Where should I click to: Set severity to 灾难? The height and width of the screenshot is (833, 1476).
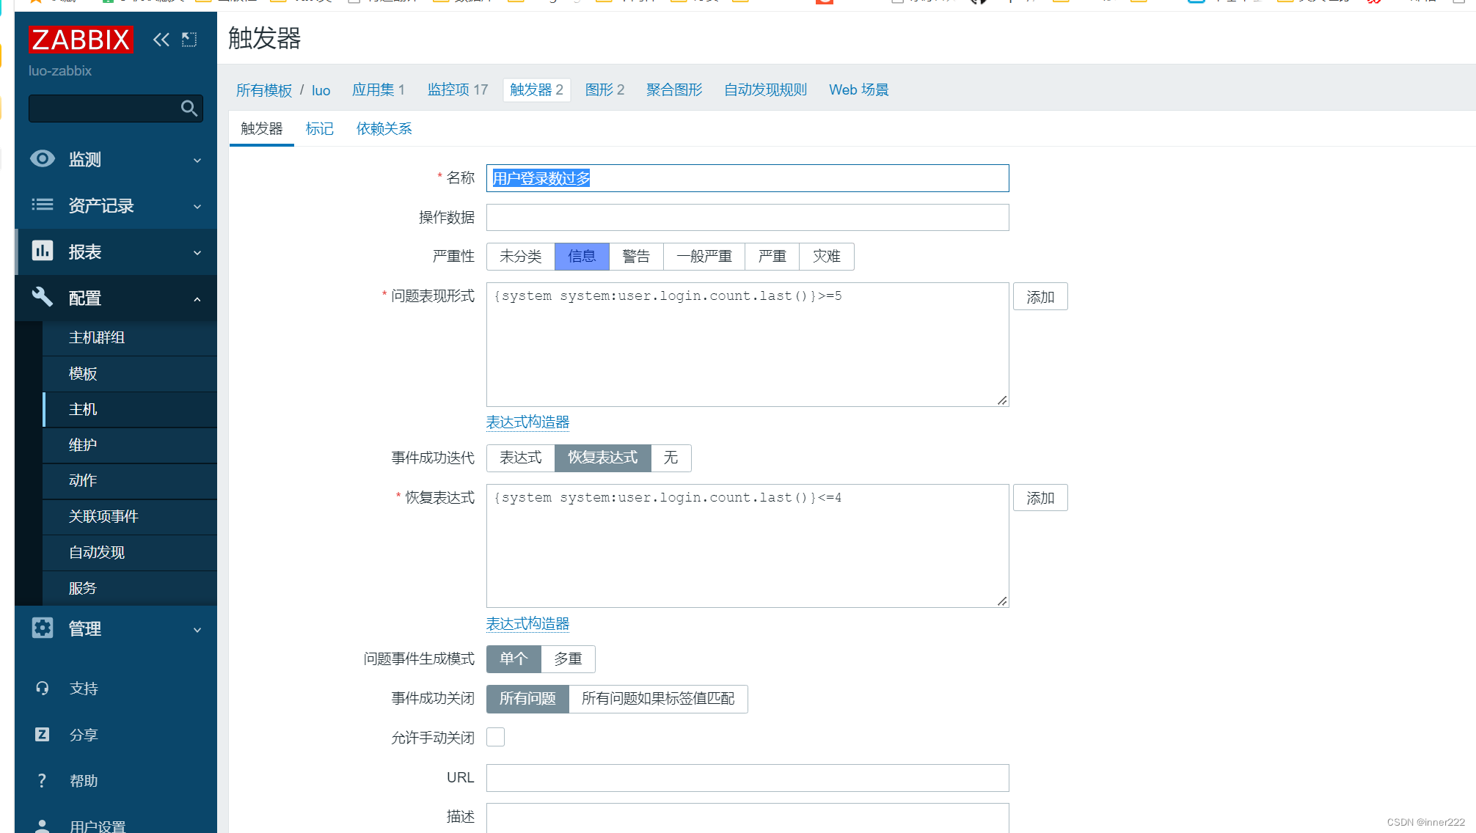(x=827, y=256)
